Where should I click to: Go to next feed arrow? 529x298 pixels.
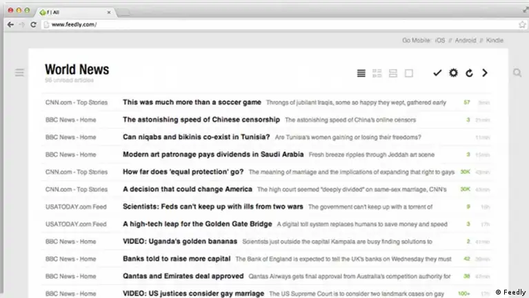(x=485, y=73)
